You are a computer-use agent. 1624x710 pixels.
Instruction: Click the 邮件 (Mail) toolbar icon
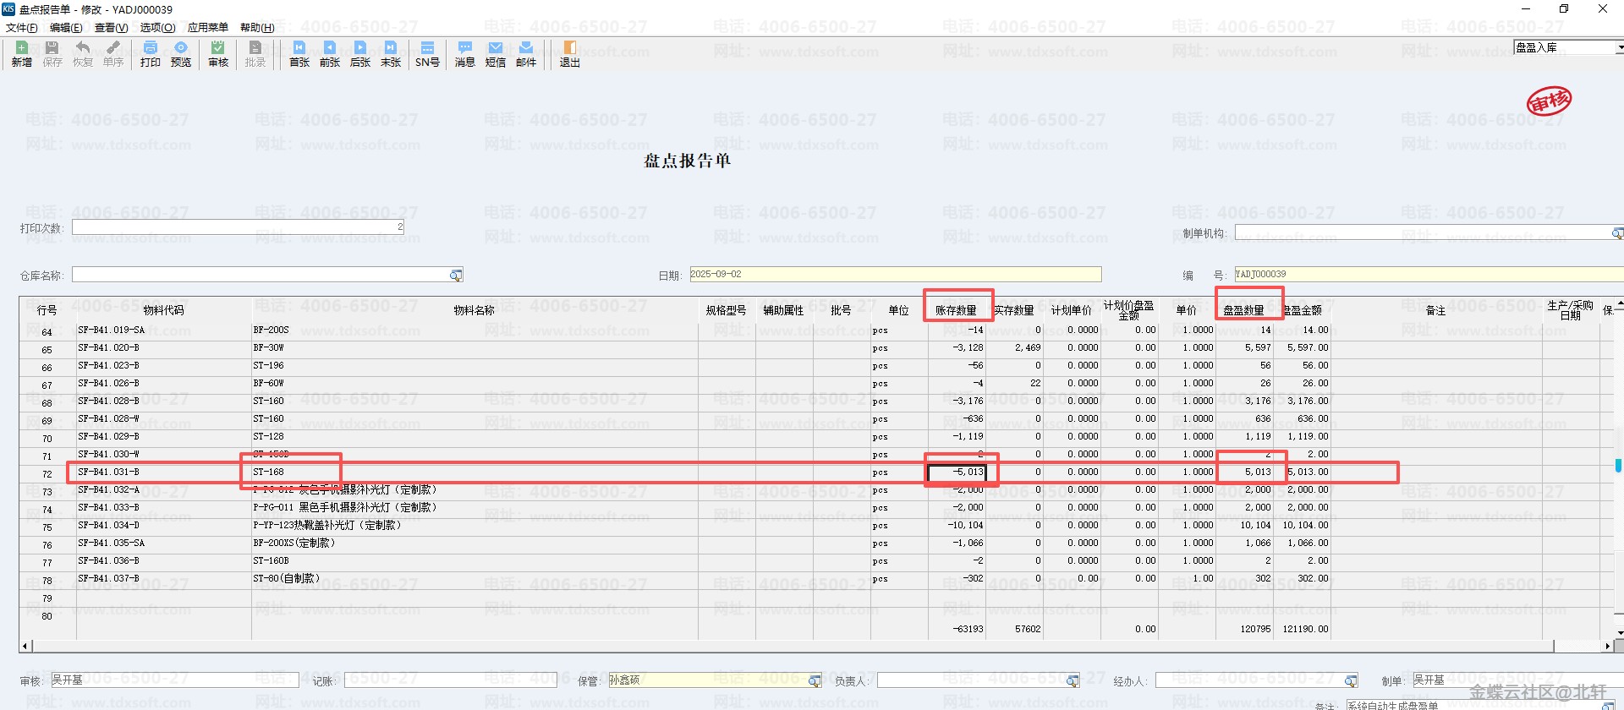point(526,53)
